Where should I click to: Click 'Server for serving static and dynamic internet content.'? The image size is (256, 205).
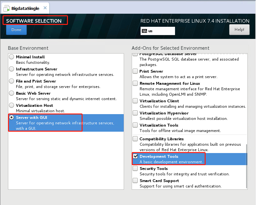(66, 99)
